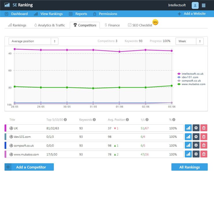The image size is (214, 206).
Task: Switch to the Finance tab
Action: [112, 25]
